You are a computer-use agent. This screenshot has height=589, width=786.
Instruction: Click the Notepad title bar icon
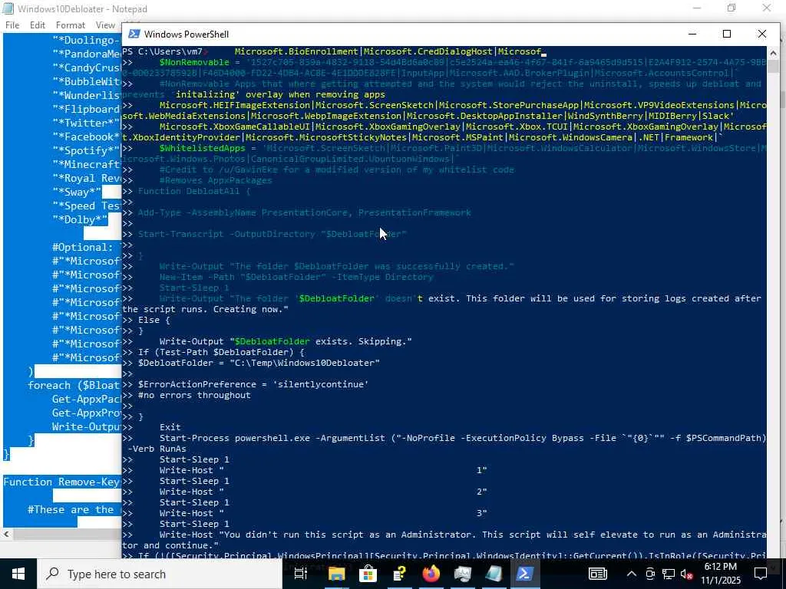point(8,8)
